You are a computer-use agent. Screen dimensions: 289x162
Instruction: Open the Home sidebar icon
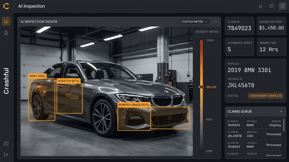(x=6, y=21)
